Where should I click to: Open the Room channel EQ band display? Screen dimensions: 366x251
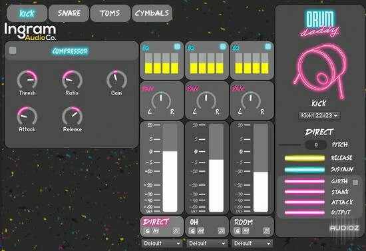pyautogui.click(x=252, y=63)
